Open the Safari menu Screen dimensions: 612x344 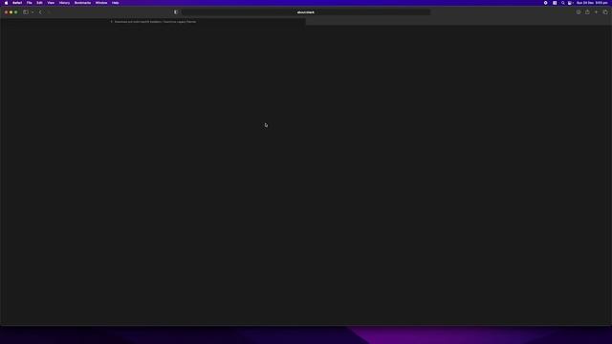tap(17, 3)
